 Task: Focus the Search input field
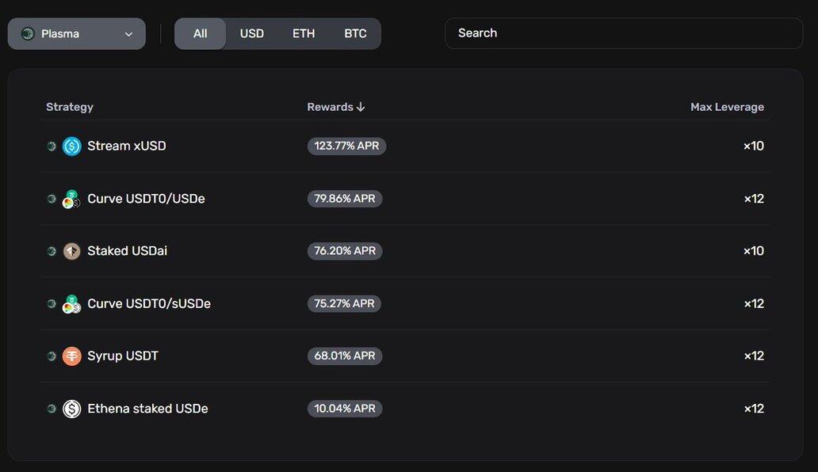[x=624, y=33]
